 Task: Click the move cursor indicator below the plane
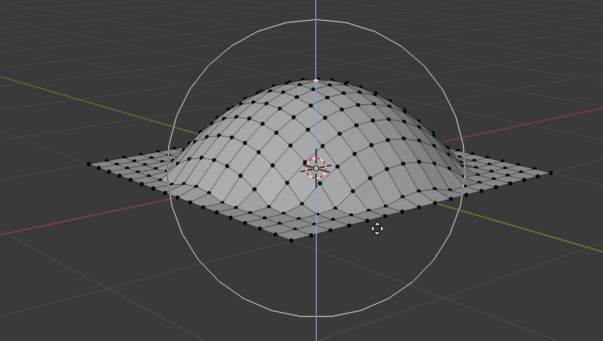coord(377,228)
